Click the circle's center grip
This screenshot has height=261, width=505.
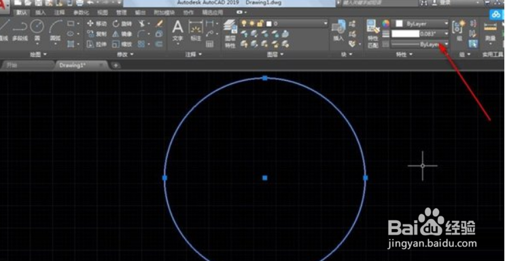coord(265,178)
